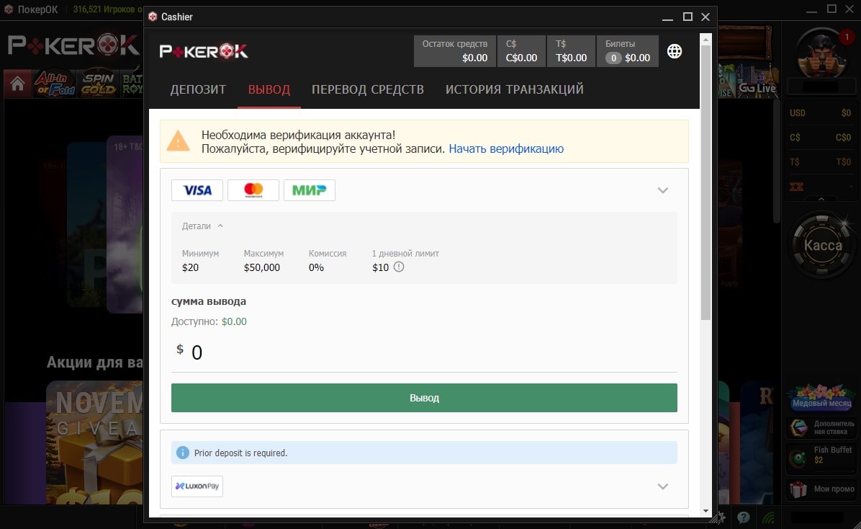Click the lobby T$ balance row
Viewport: 861px width, 529px height.
[821, 161]
